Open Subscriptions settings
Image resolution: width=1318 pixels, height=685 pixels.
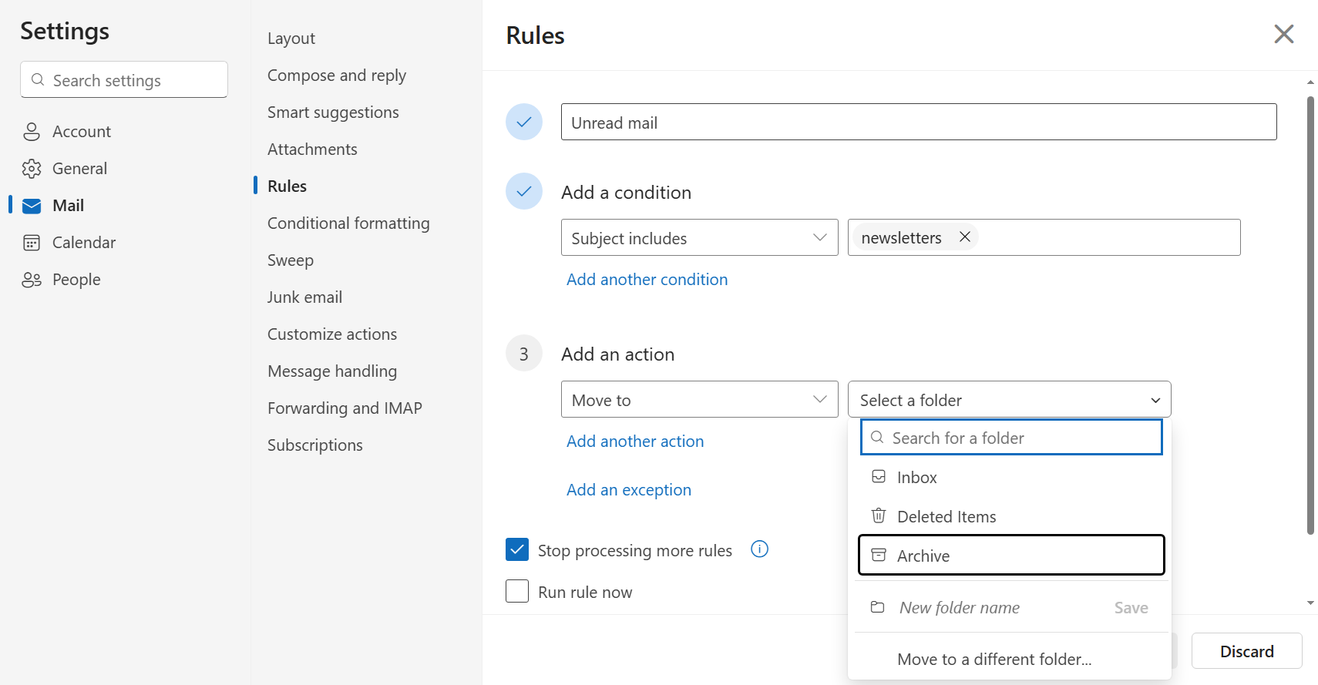pyautogui.click(x=315, y=445)
